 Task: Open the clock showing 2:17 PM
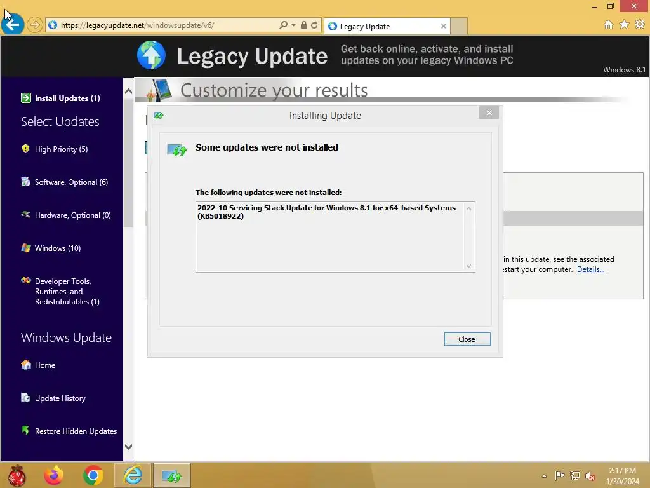[623, 476]
